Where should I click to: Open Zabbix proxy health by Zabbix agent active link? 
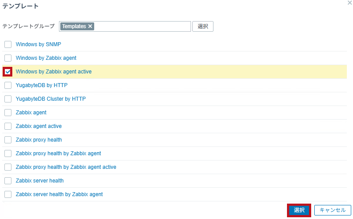coord(66,167)
